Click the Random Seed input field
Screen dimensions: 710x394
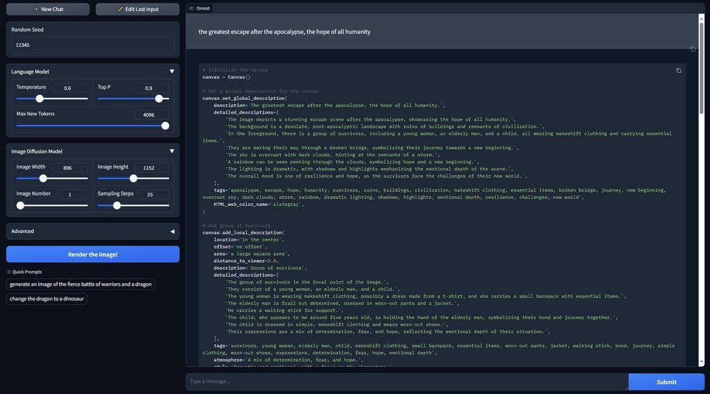click(x=93, y=45)
